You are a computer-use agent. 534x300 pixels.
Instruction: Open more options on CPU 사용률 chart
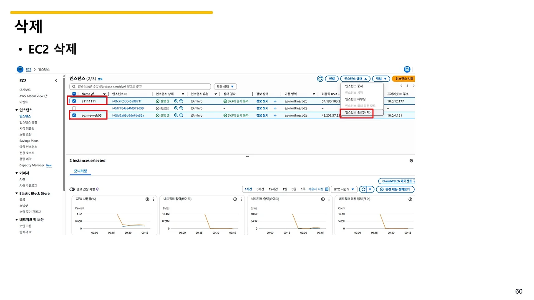154,199
